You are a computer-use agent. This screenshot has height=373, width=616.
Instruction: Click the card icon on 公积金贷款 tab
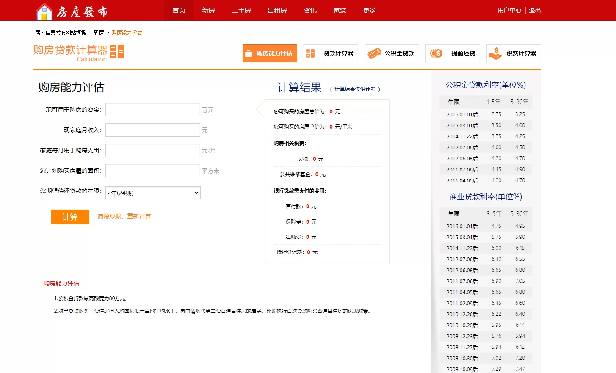coord(374,53)
